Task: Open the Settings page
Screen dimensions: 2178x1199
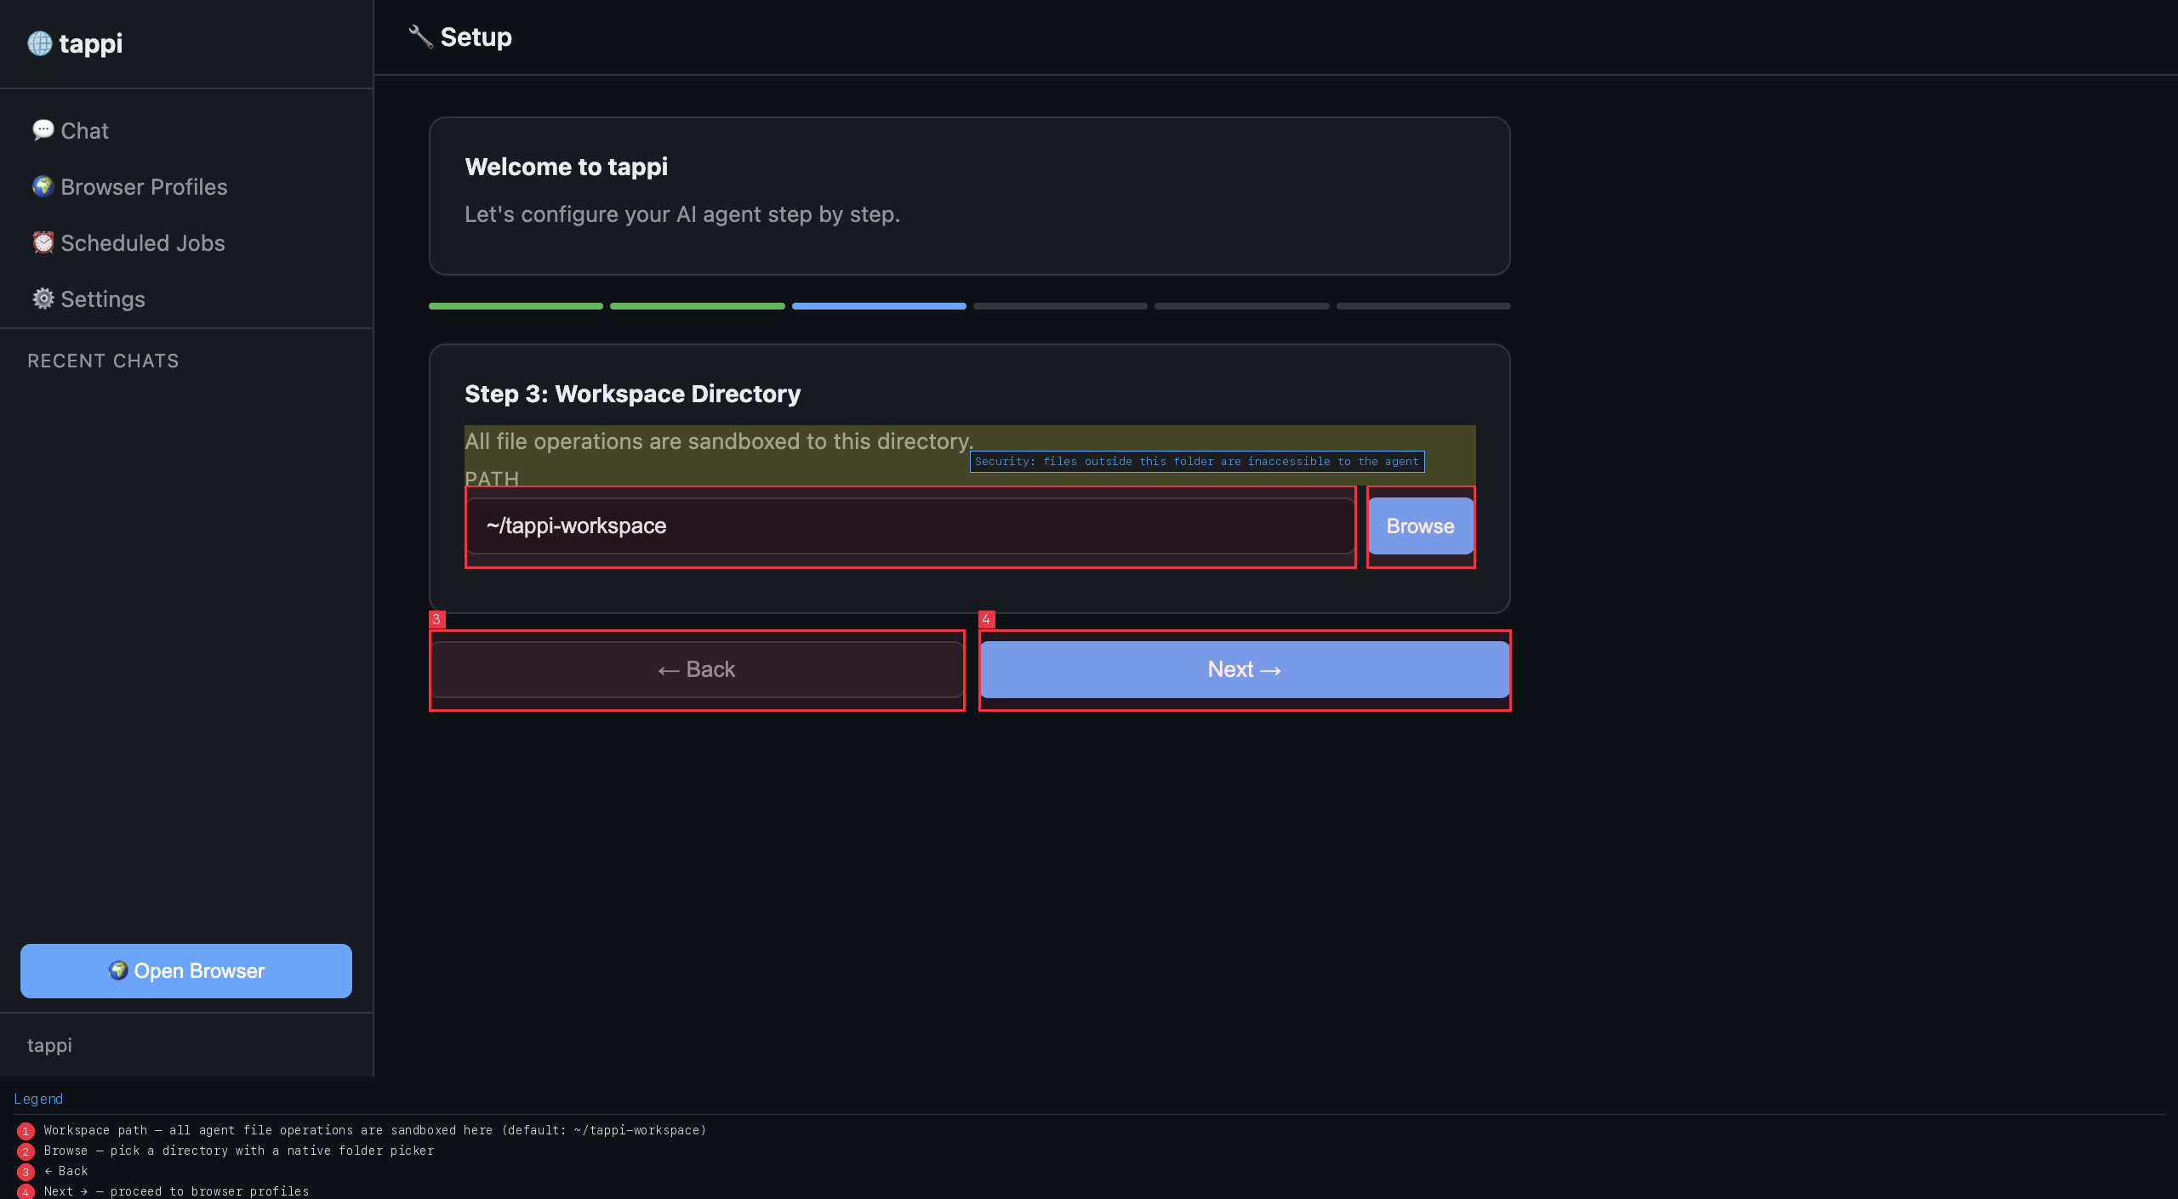Action: (x=102, y=298)
